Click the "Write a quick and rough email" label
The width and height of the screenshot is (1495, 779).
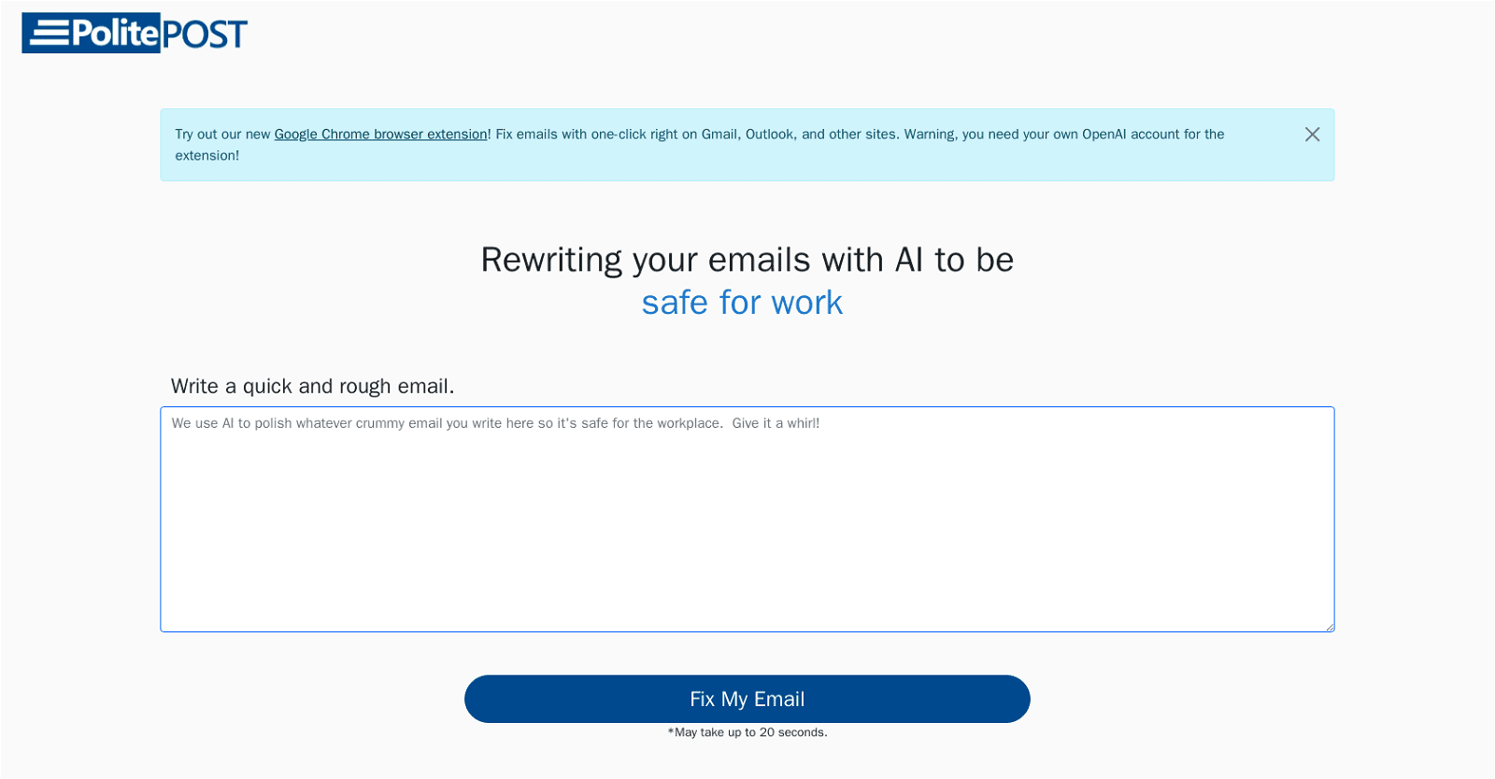pos(312,386)
